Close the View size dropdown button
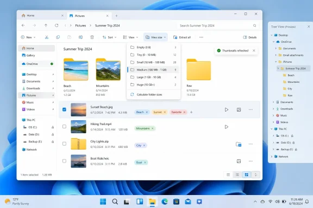The height and width of the screenshot is (208, 313). click(x=156, y=37)
